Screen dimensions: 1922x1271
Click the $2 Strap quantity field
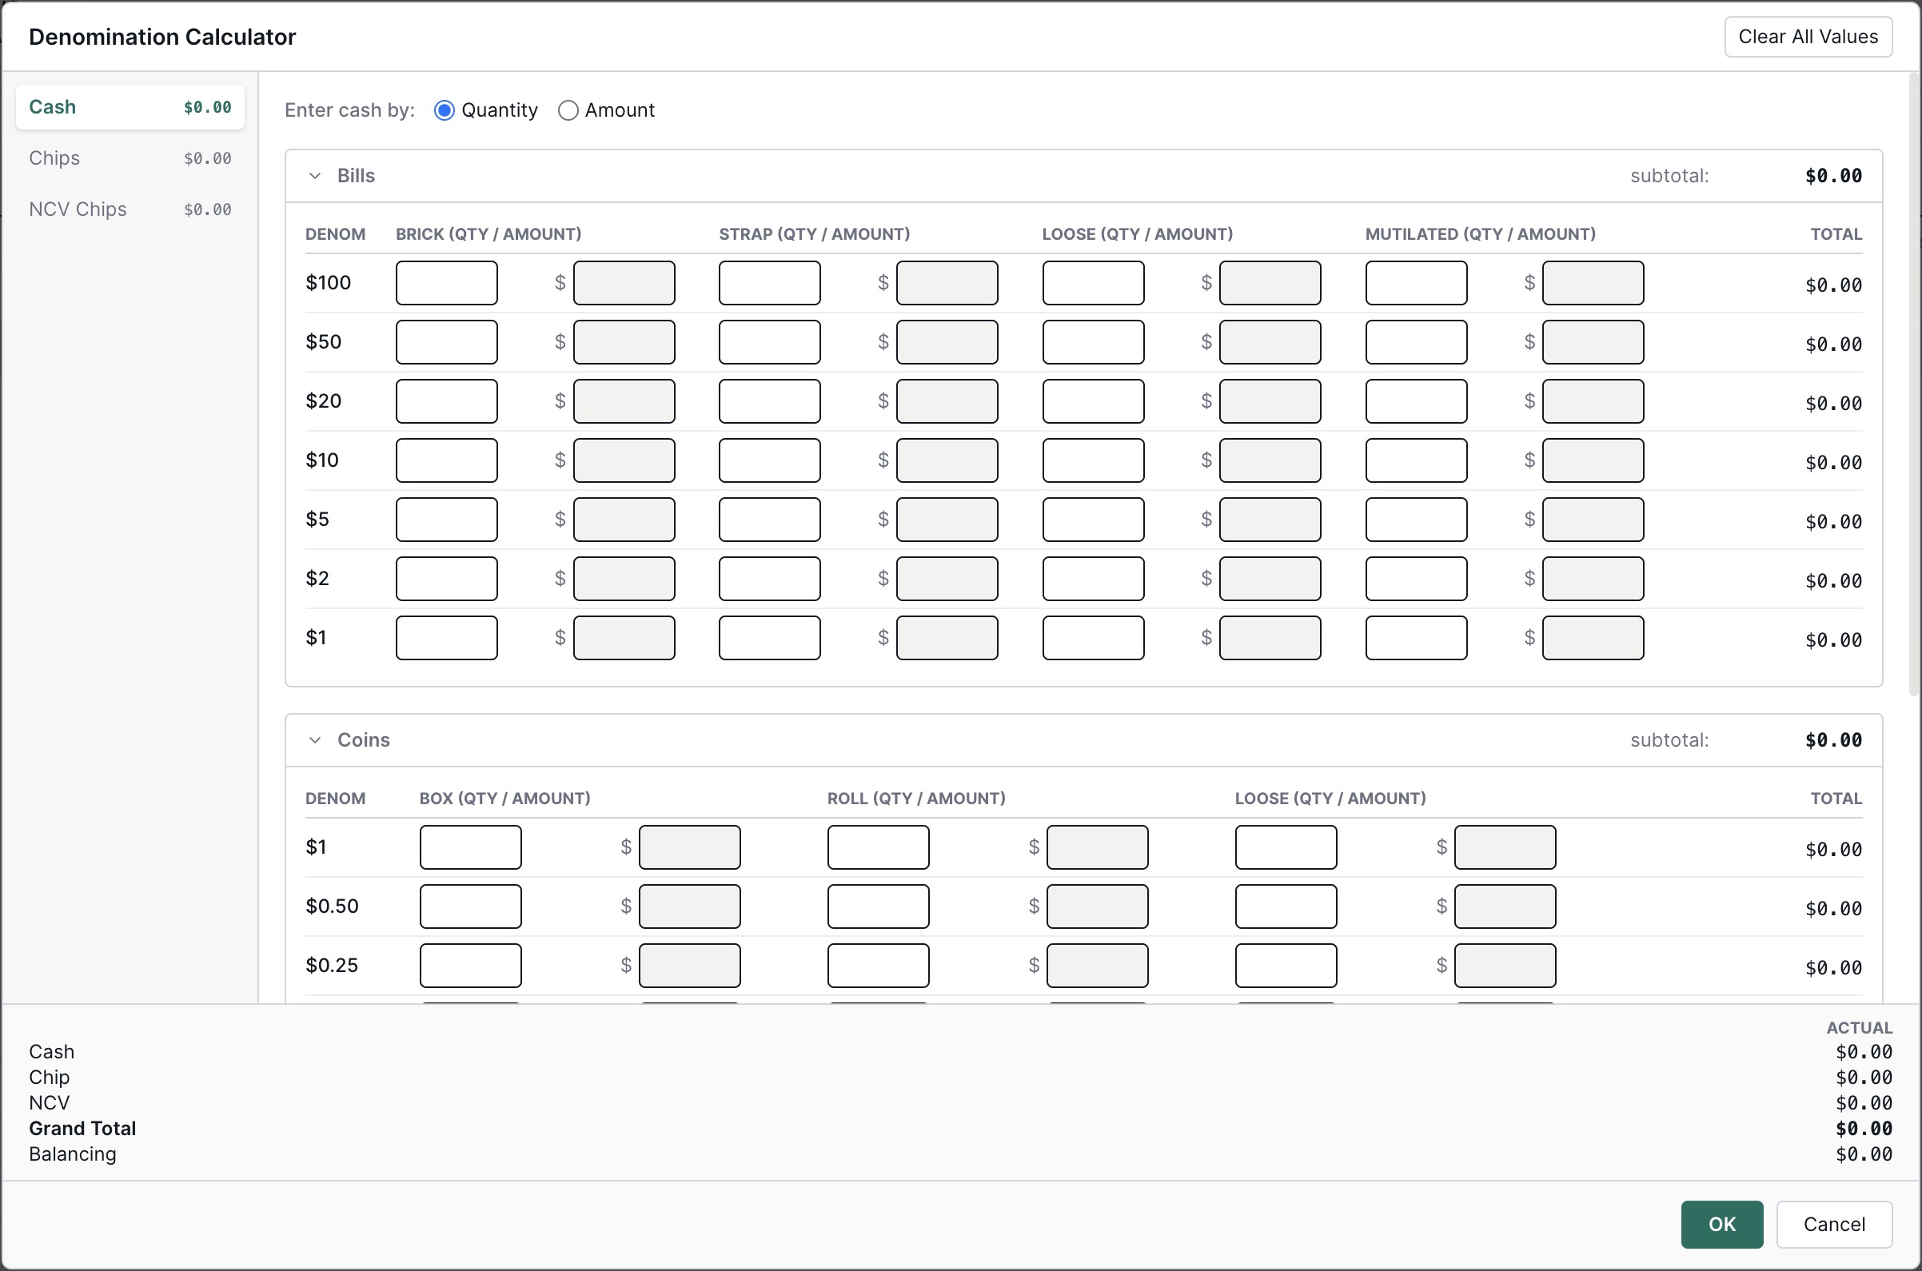point(769,579)
